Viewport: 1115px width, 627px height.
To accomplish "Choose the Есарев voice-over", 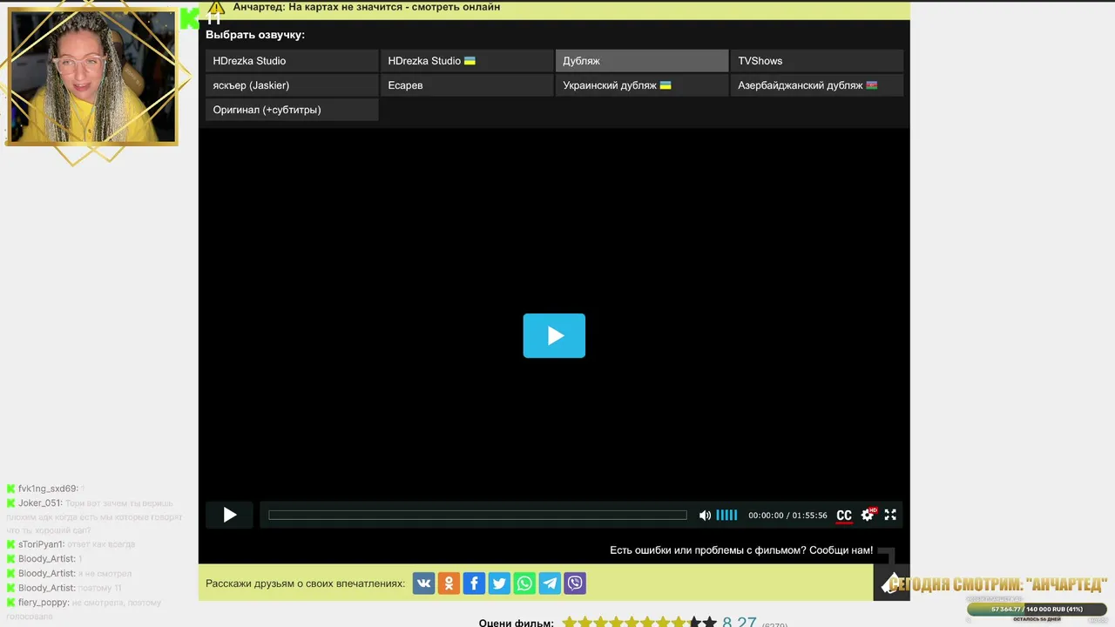I will coord(467,85).
